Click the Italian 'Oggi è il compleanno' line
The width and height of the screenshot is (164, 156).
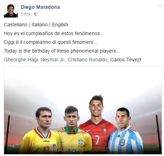(x=51, y=42)
